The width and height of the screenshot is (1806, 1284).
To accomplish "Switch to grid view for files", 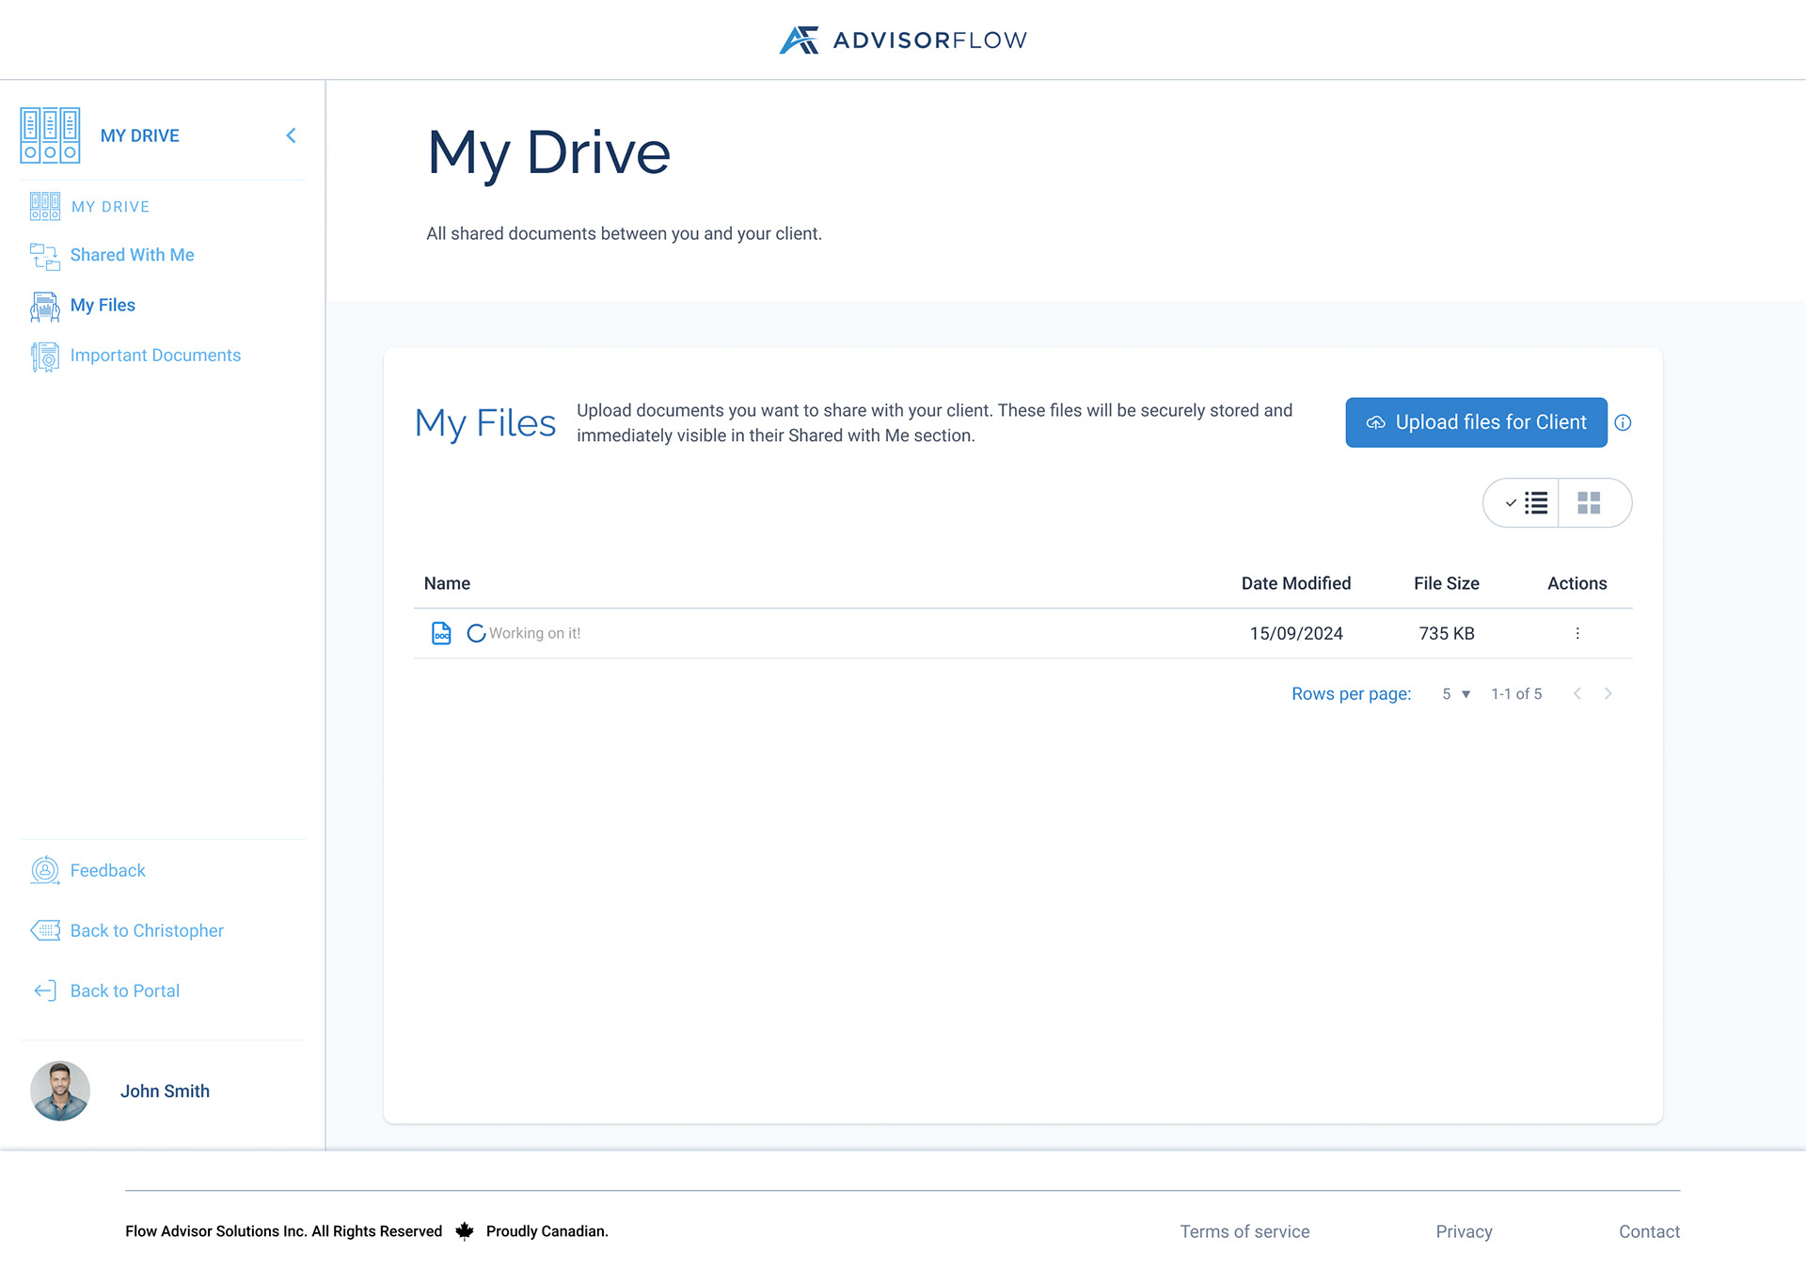I will 1590,503.
